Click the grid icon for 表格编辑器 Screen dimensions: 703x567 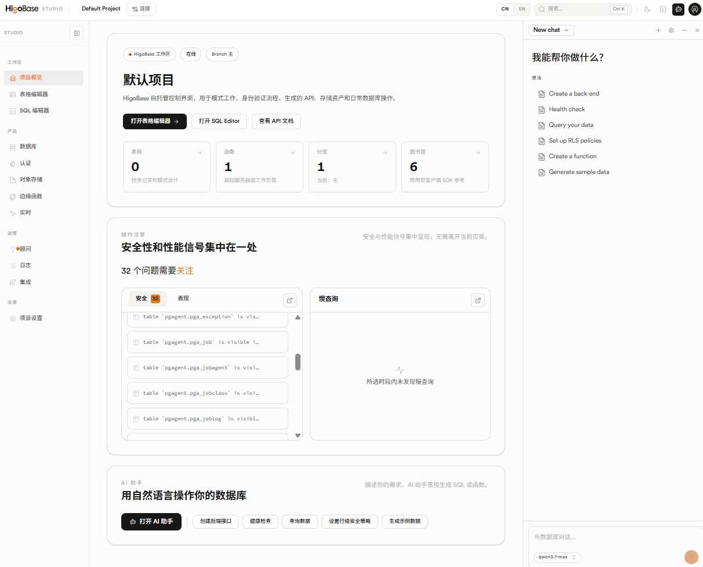point(13,94)
